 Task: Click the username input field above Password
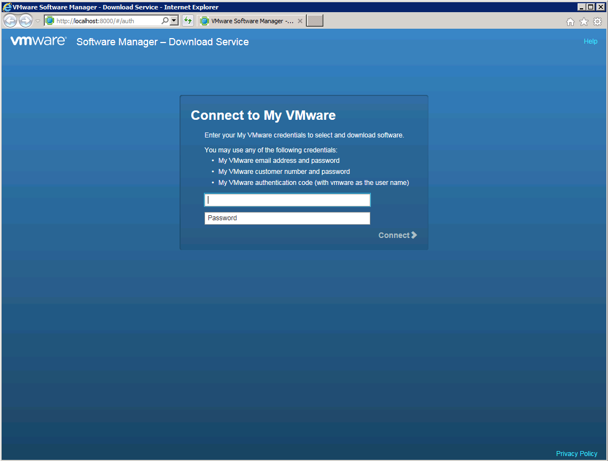[287, 200]
